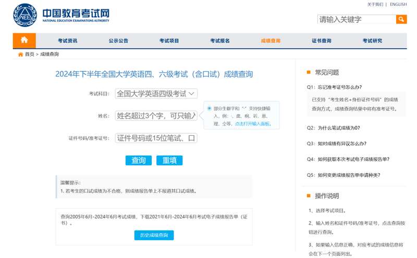Click the 证件号码/准考证号 input field

point(156,138)
